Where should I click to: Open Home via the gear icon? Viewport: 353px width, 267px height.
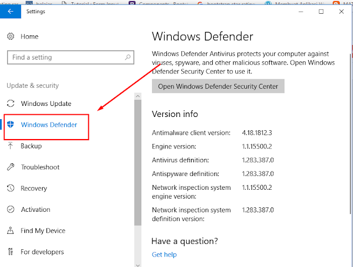10,36
